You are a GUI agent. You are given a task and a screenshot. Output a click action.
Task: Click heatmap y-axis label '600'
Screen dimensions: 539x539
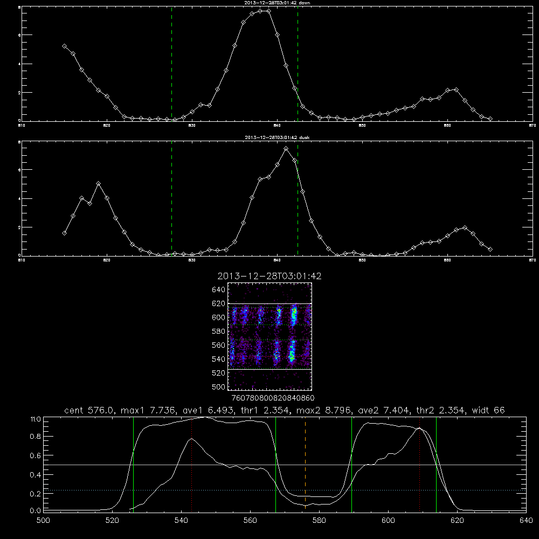click(219, 317)
